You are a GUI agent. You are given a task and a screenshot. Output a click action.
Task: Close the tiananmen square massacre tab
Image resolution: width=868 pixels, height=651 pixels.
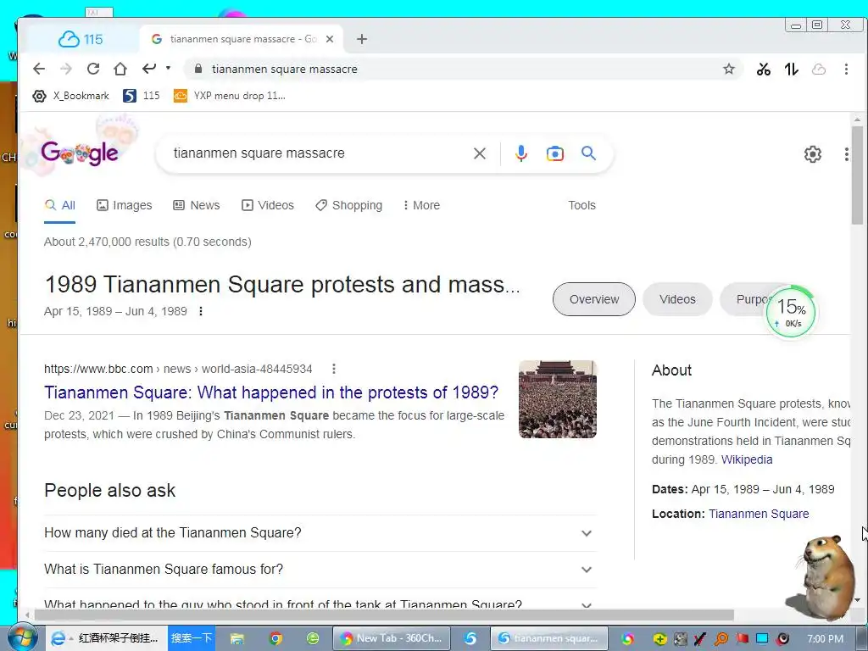330,39
